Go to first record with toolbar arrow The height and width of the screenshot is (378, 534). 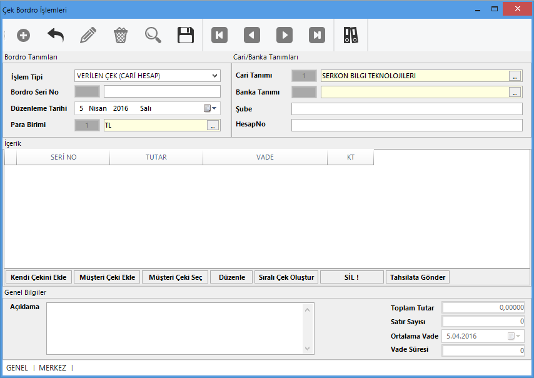tap(219, 35)
